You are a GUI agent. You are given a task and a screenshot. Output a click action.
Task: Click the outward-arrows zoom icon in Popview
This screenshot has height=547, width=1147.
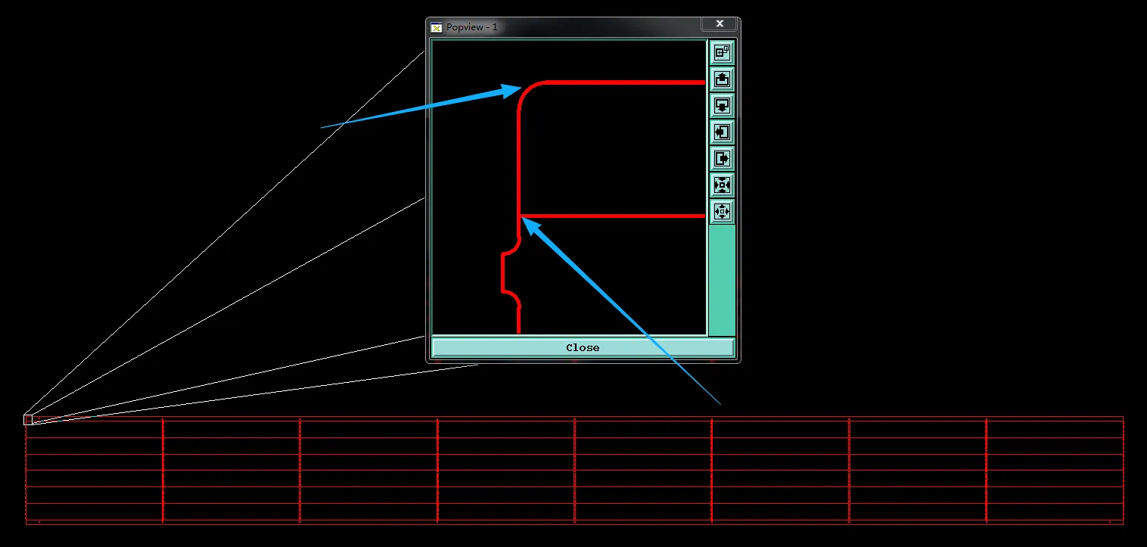[722, 212]
